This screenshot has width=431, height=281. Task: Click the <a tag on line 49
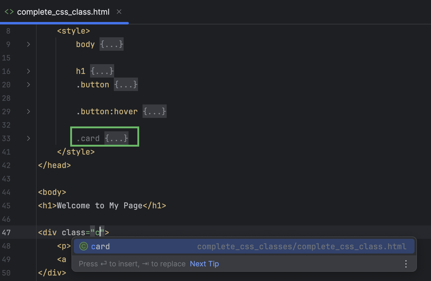62,259
